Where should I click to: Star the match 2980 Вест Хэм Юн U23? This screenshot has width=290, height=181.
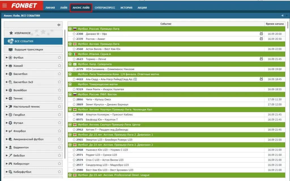[74, 170]
